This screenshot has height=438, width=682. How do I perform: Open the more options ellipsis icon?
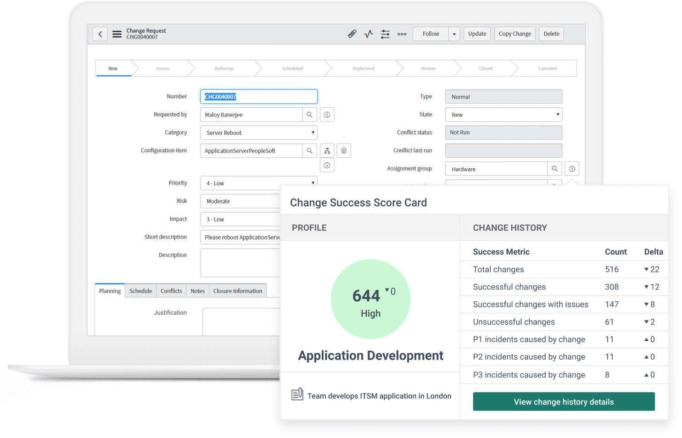[402, 34]
